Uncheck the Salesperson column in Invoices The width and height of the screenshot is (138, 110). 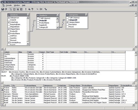coord(9,18)
